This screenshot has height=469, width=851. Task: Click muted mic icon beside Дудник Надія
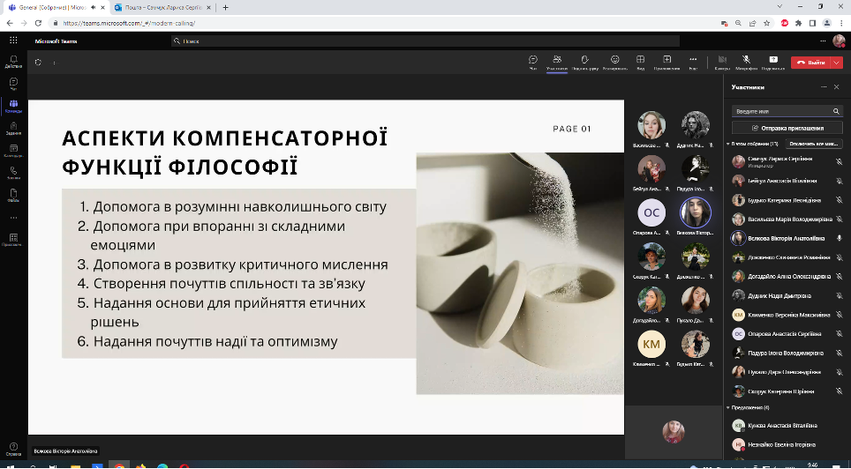pos(839,296)
